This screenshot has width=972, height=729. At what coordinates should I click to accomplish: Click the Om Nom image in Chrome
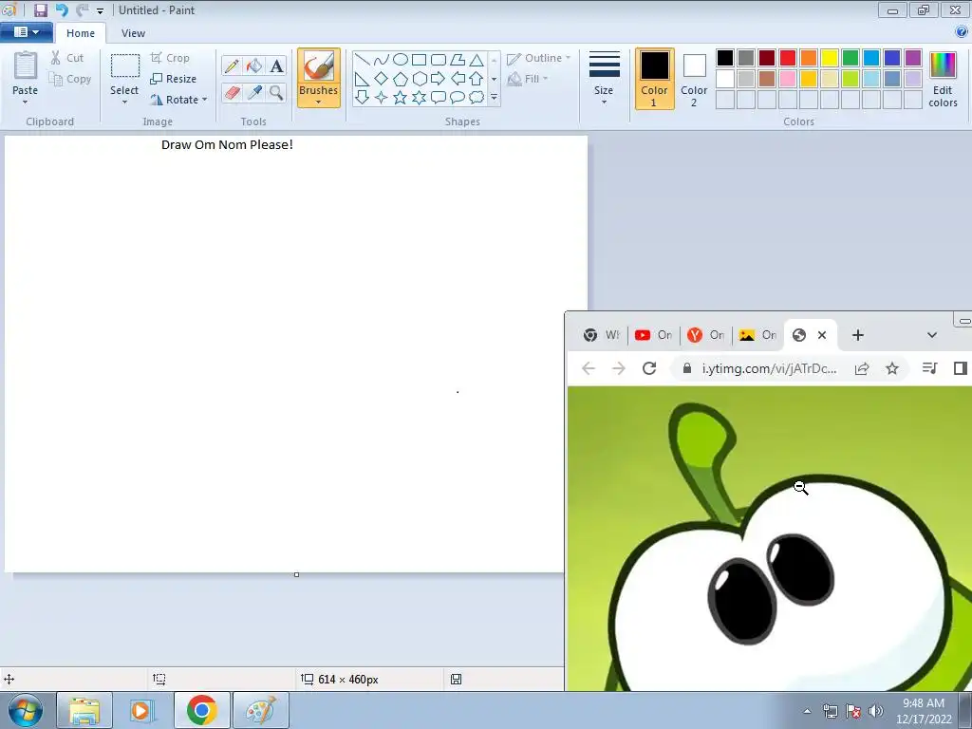pos(769,538)
